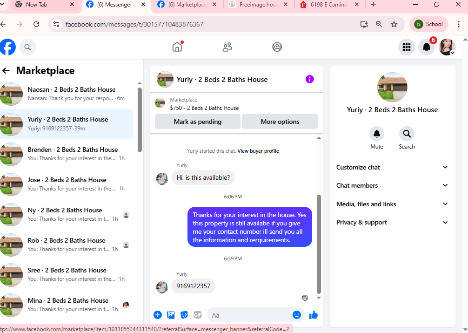
Task: Open the emoji picker smiley icon
Action: (297, 315)
